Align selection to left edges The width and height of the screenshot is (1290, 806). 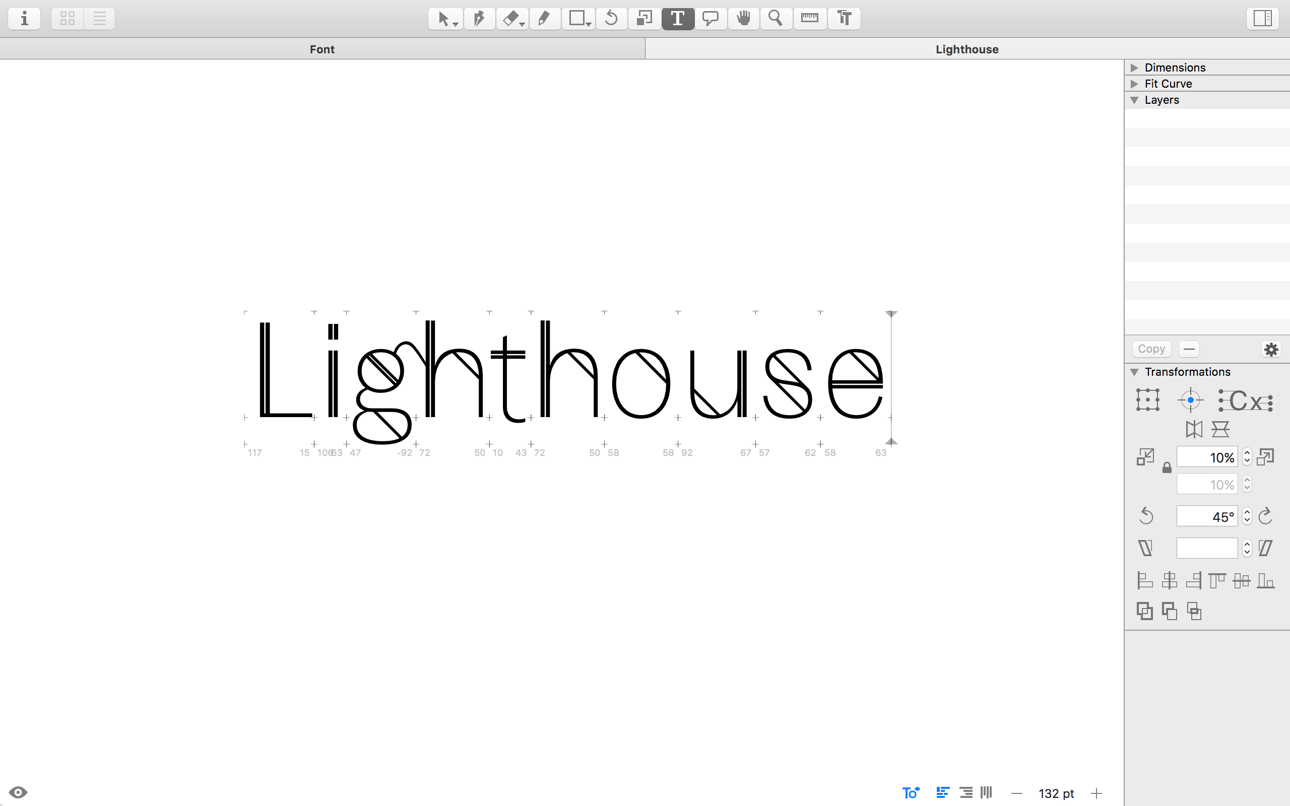(x=1145, y=580)
